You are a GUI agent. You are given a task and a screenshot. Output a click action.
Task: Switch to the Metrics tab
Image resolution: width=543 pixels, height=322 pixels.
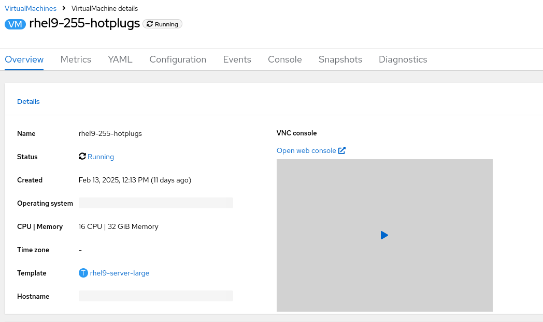point(76,59)
